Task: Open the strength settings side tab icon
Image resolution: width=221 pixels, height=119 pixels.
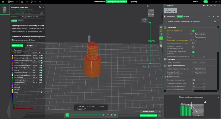Action: 161,31
